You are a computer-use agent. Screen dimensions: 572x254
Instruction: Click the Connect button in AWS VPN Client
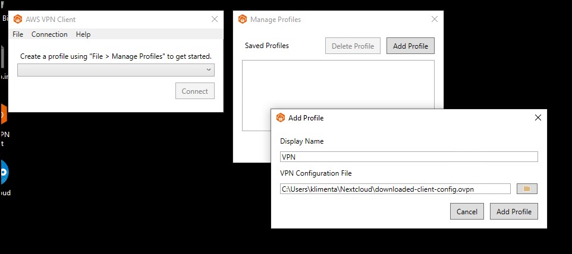195,91
